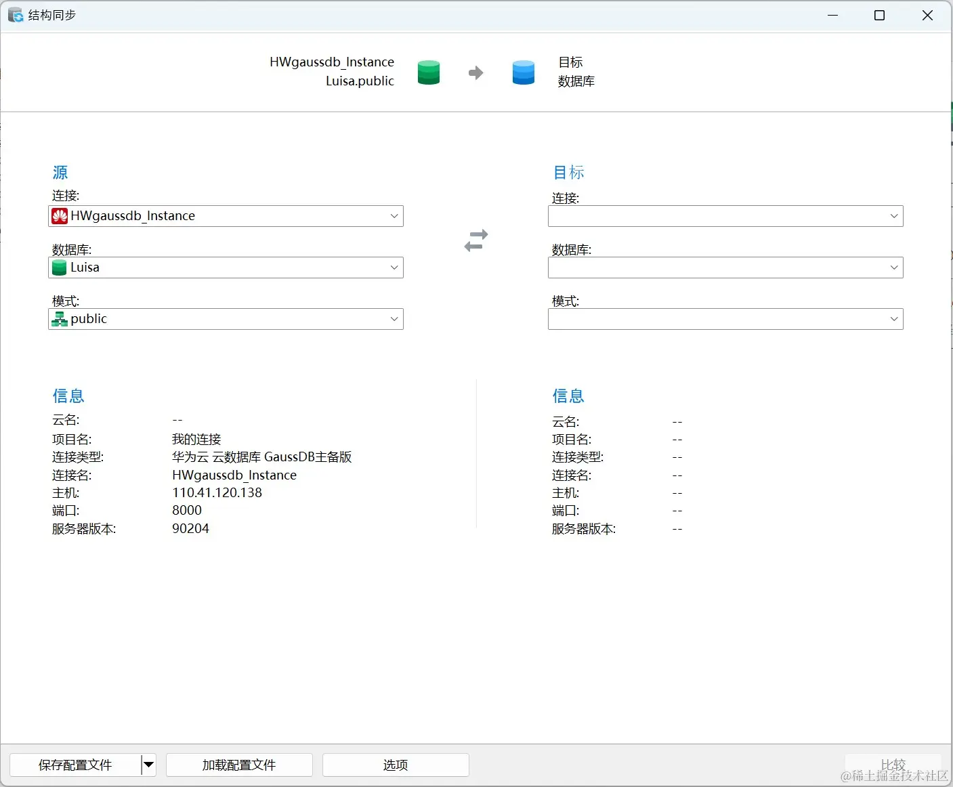Click the 目标 数据库 label in the header

pyautogui.click(x=576, y=72)
